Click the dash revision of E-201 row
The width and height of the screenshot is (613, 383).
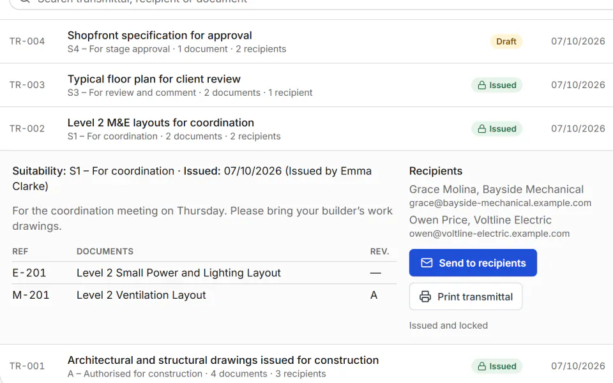tap(375, 273)
